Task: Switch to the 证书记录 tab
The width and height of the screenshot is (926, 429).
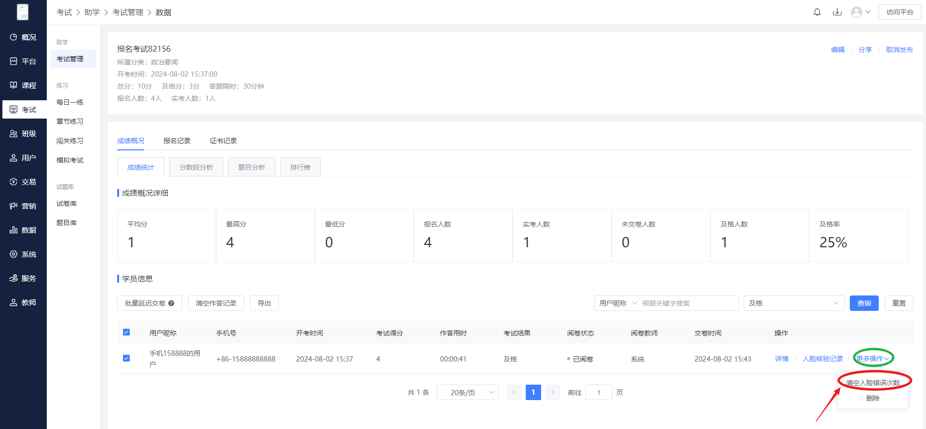Action: 223,141
